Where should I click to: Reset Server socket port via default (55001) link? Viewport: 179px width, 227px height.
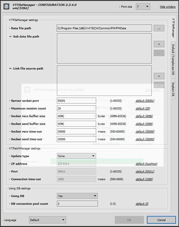point(145,100)
